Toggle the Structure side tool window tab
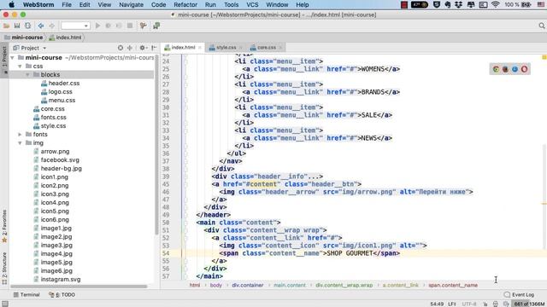 4,268
